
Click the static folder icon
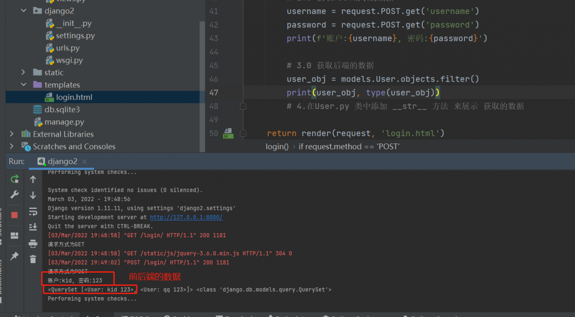pyautogui.click(x=38, y=72)
